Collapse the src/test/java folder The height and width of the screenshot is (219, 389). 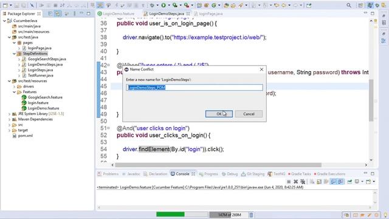[x=9, y=37]
